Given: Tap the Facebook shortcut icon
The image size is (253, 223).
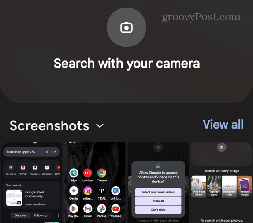Looking at the screenshot, I should [x=11, y=167].
